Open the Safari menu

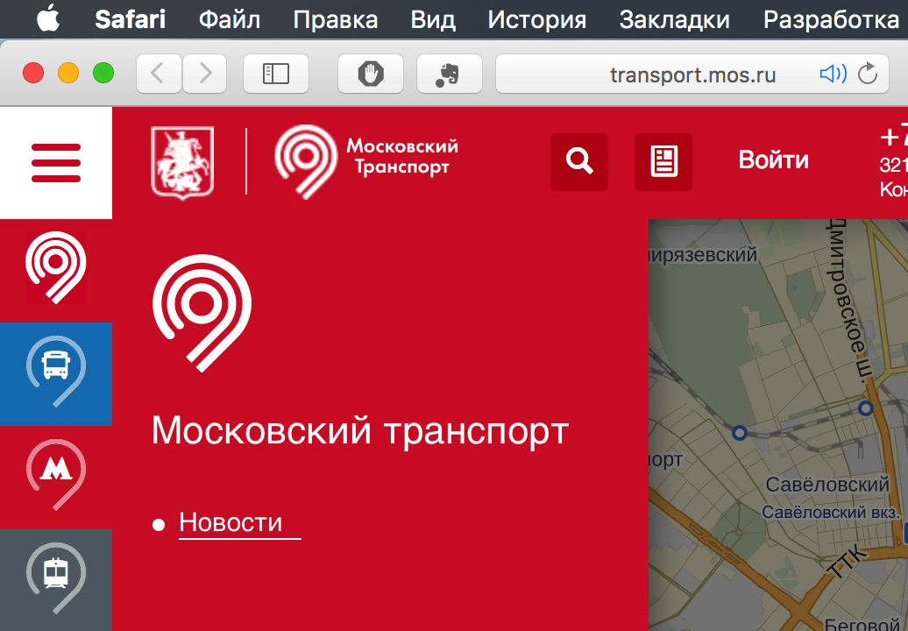[x=131, y=19]
